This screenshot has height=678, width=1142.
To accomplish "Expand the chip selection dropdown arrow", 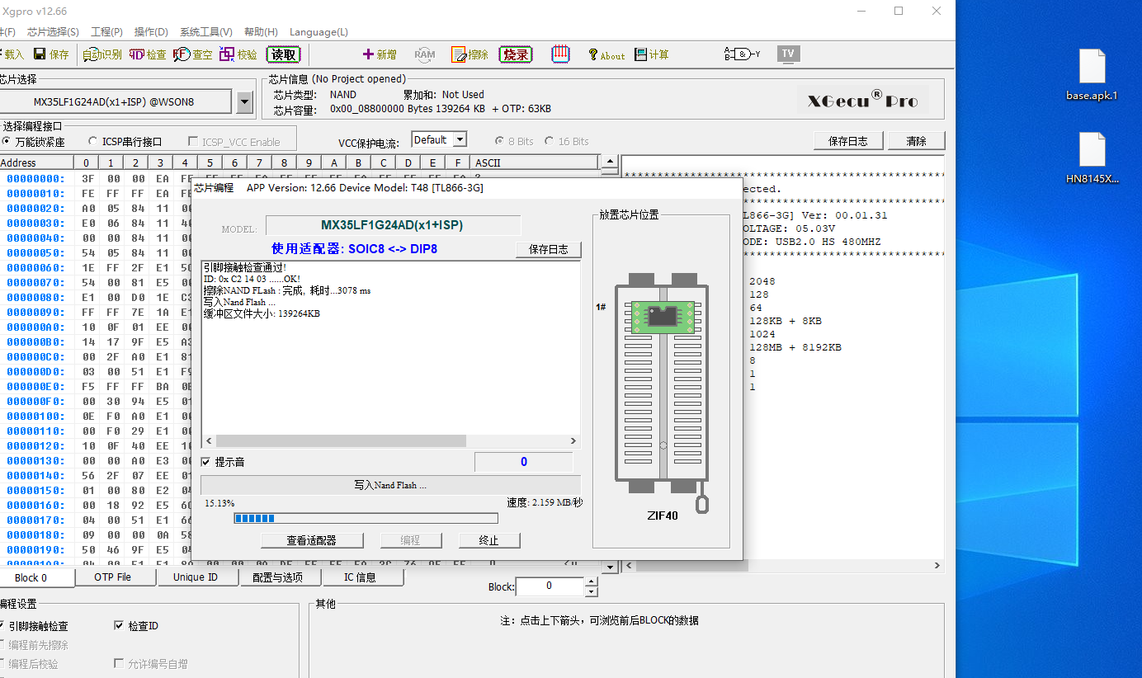I will [244, 102].
